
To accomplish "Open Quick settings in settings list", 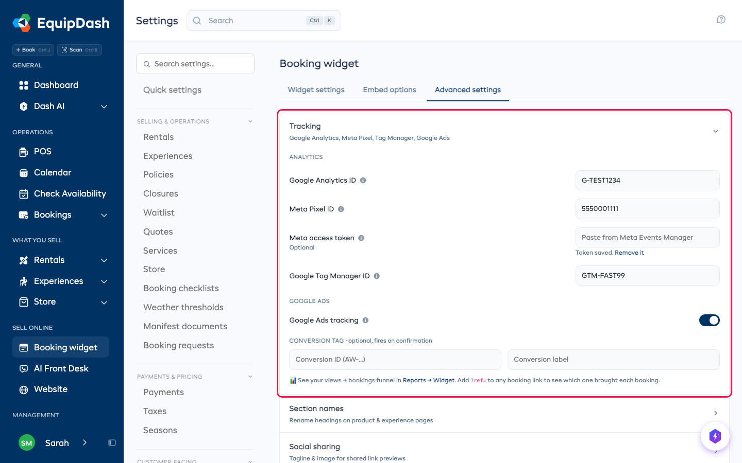I will pyautogui.click(x=172, y=90).
